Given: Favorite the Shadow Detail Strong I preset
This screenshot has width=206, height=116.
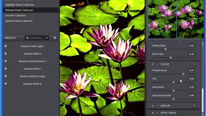Looking at the screenshot, I should point(6,76).
